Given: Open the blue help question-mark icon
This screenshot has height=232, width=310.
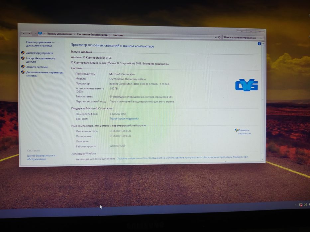Looking at the screenshot, I should 259,44.
